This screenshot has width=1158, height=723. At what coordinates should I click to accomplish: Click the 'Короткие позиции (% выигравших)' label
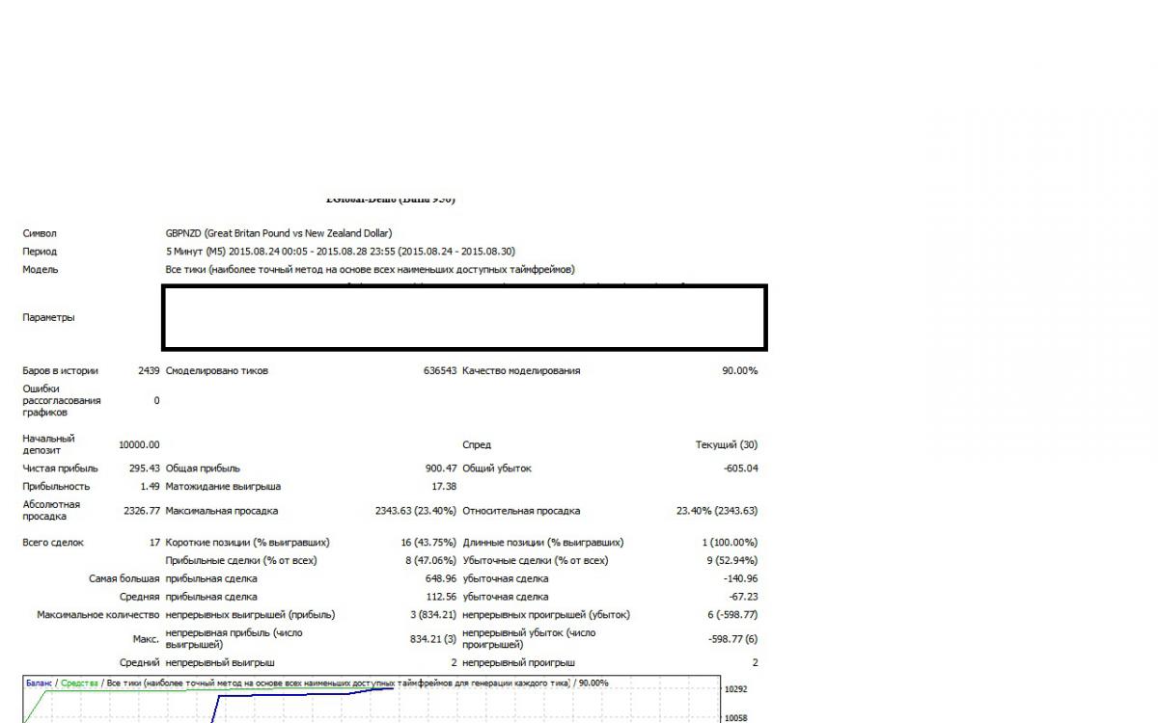tap(247, 543)
